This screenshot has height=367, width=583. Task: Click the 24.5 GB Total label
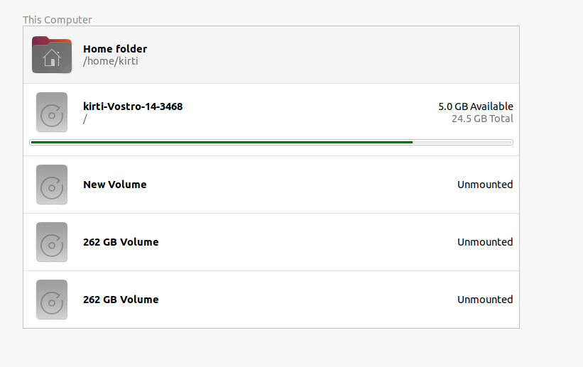482,119
